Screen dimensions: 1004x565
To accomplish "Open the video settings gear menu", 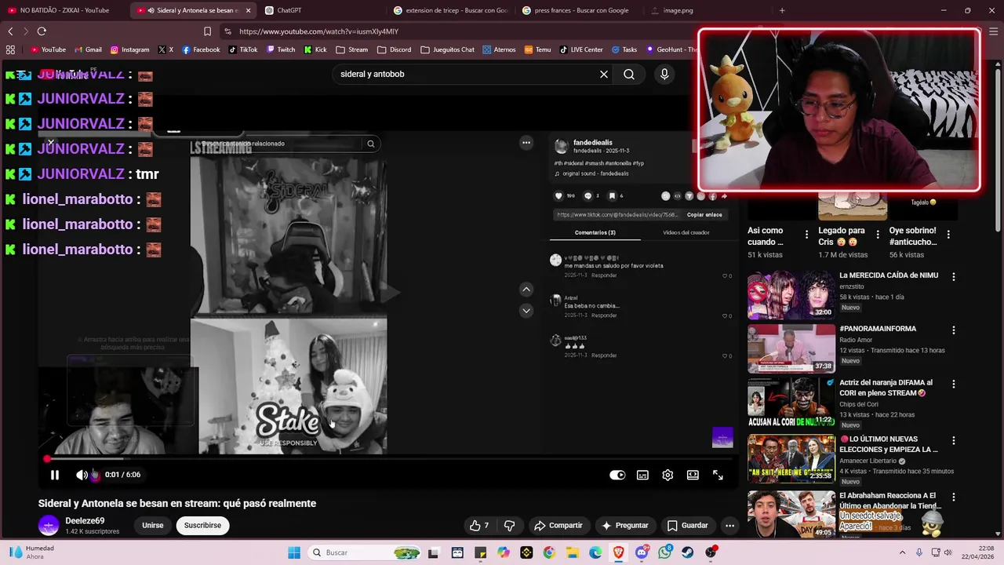I will 668,475.
